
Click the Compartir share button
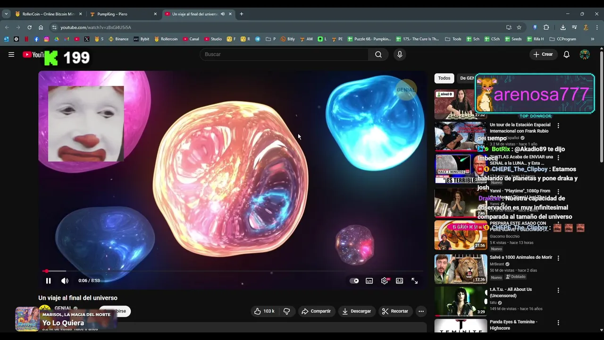(316, 311)
